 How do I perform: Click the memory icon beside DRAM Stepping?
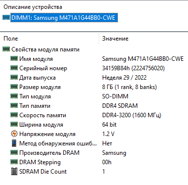point(14,162)
